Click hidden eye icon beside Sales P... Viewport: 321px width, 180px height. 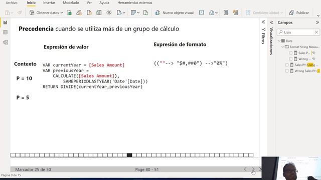coord(313,53)
